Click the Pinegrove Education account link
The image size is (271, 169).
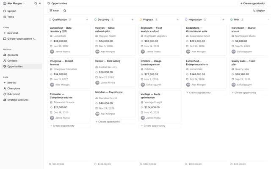65,69
